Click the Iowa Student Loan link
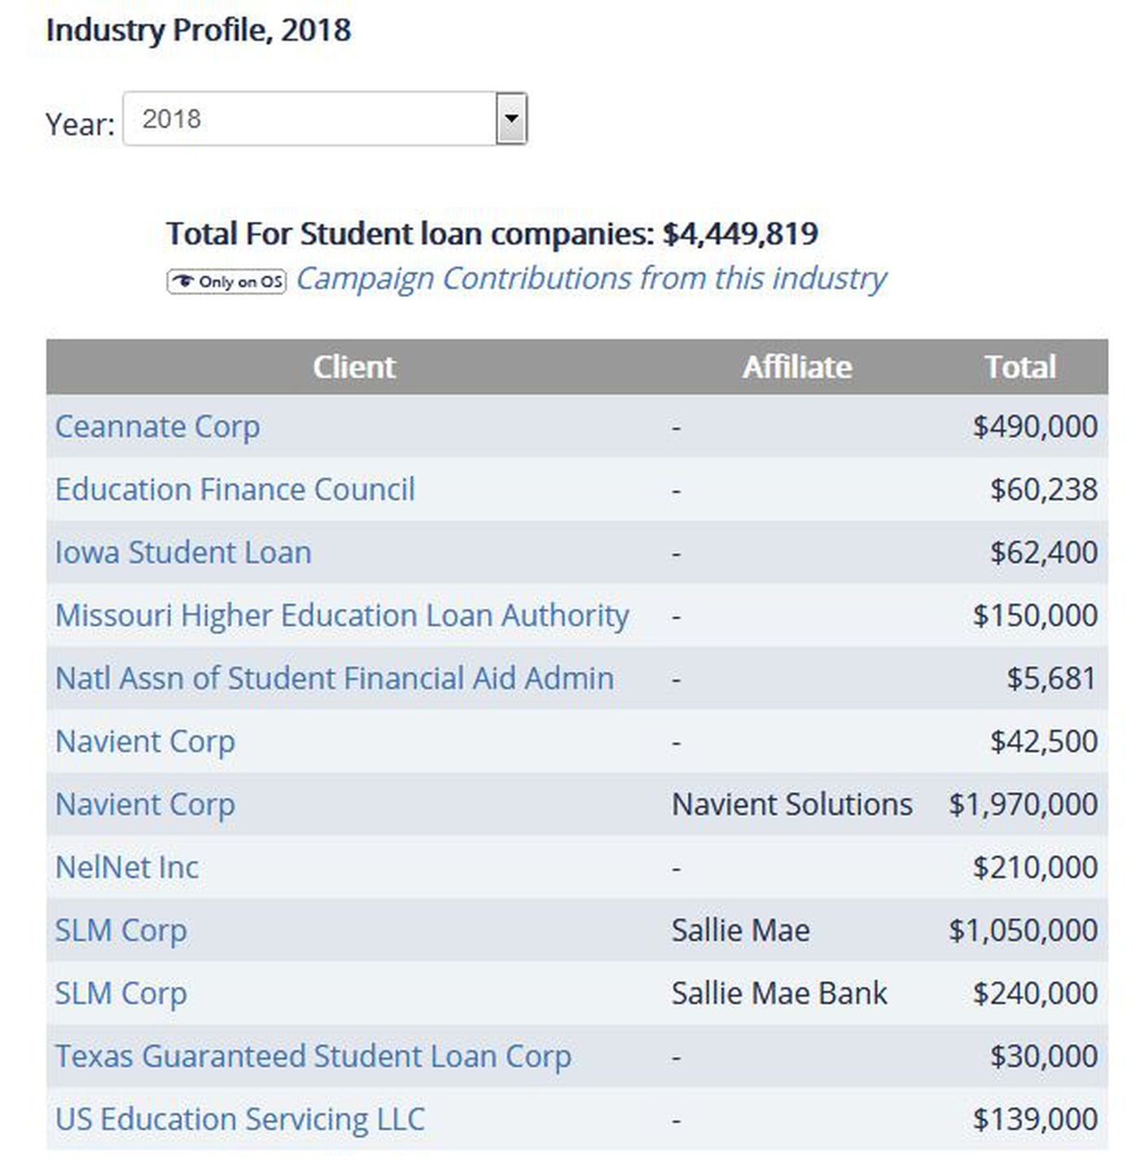This screenshot has width=1140, height=1167. (x=183, y=553)
